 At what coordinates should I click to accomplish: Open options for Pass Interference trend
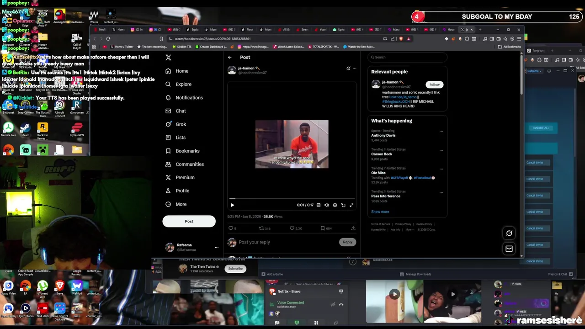441,192
